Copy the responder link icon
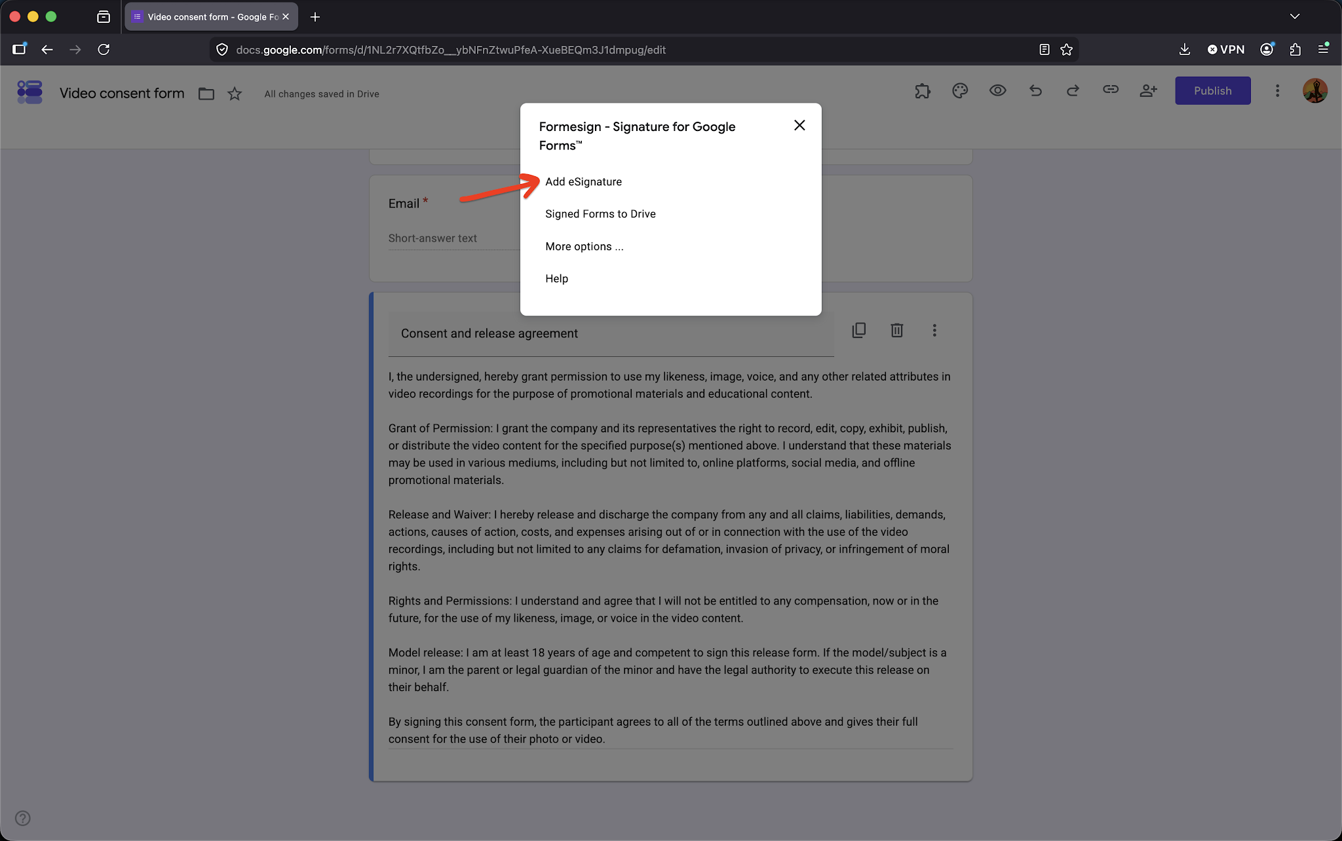This screenshot has height=841, width=1342. tap(1110, 90)
